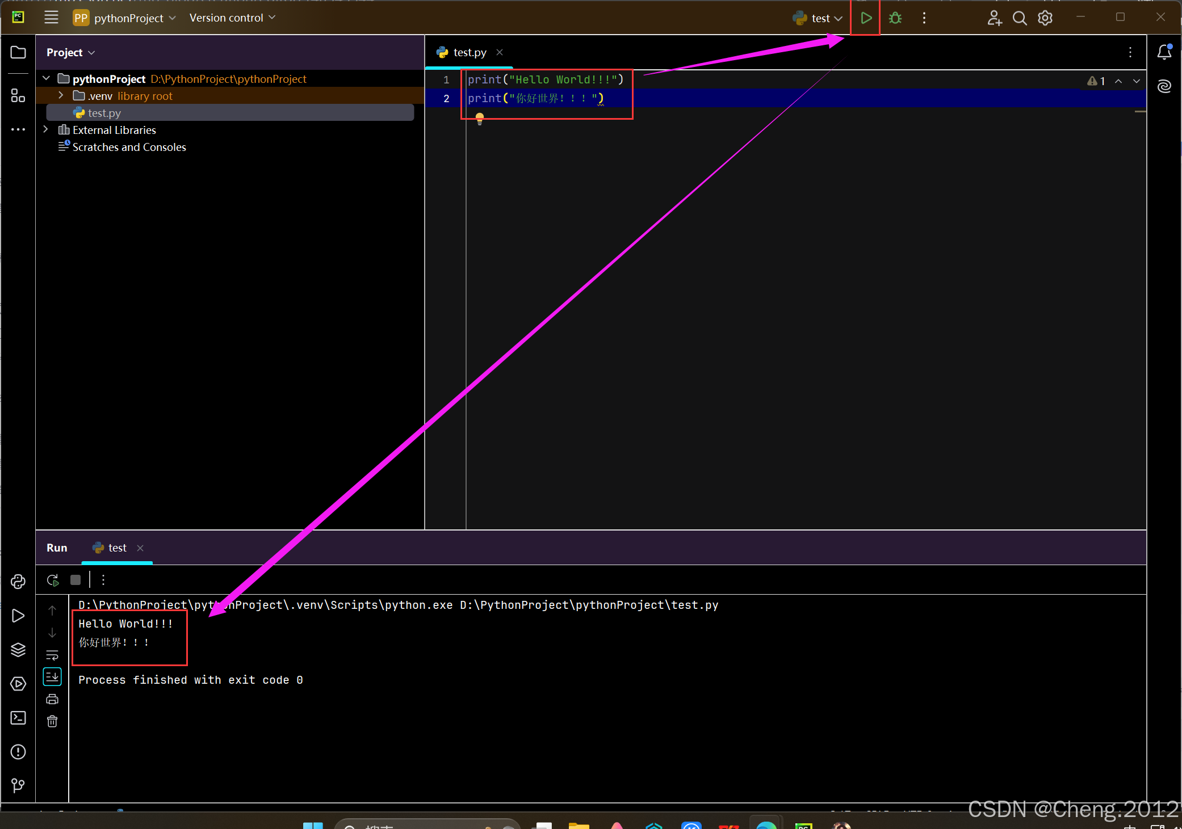This screenshot has width=1182, height=829.
Task: Toggle soft-wrap in run console
Action: click(52, 655)
